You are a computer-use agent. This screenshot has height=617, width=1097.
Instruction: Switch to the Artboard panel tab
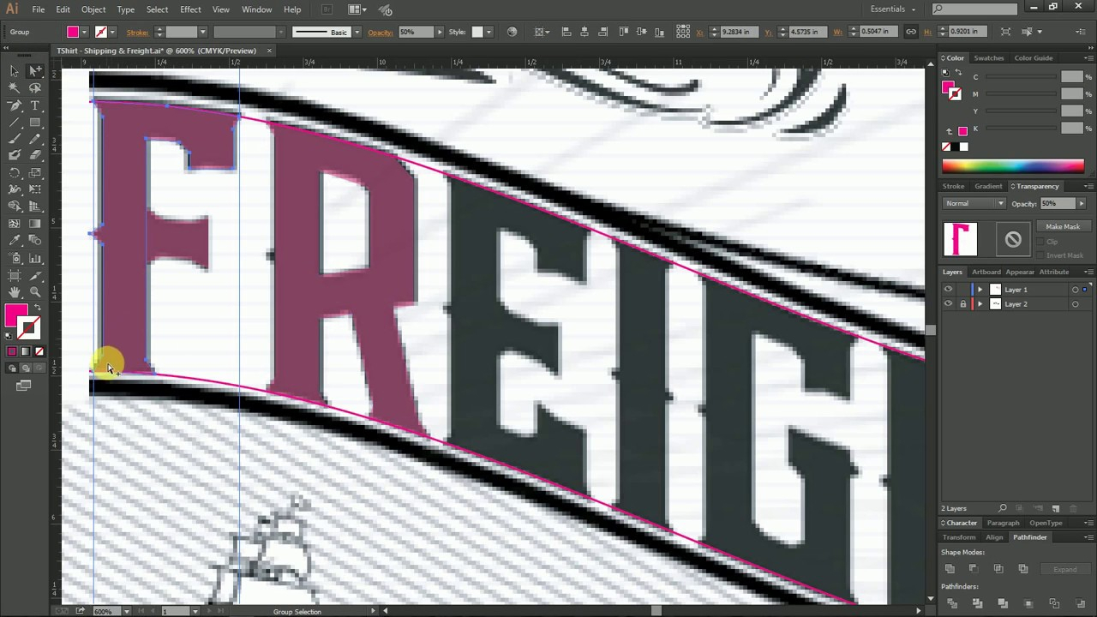[986, 272]
